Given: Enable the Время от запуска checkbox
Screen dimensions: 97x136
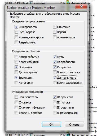Looking at the screenshot, I should pos(55,72).
